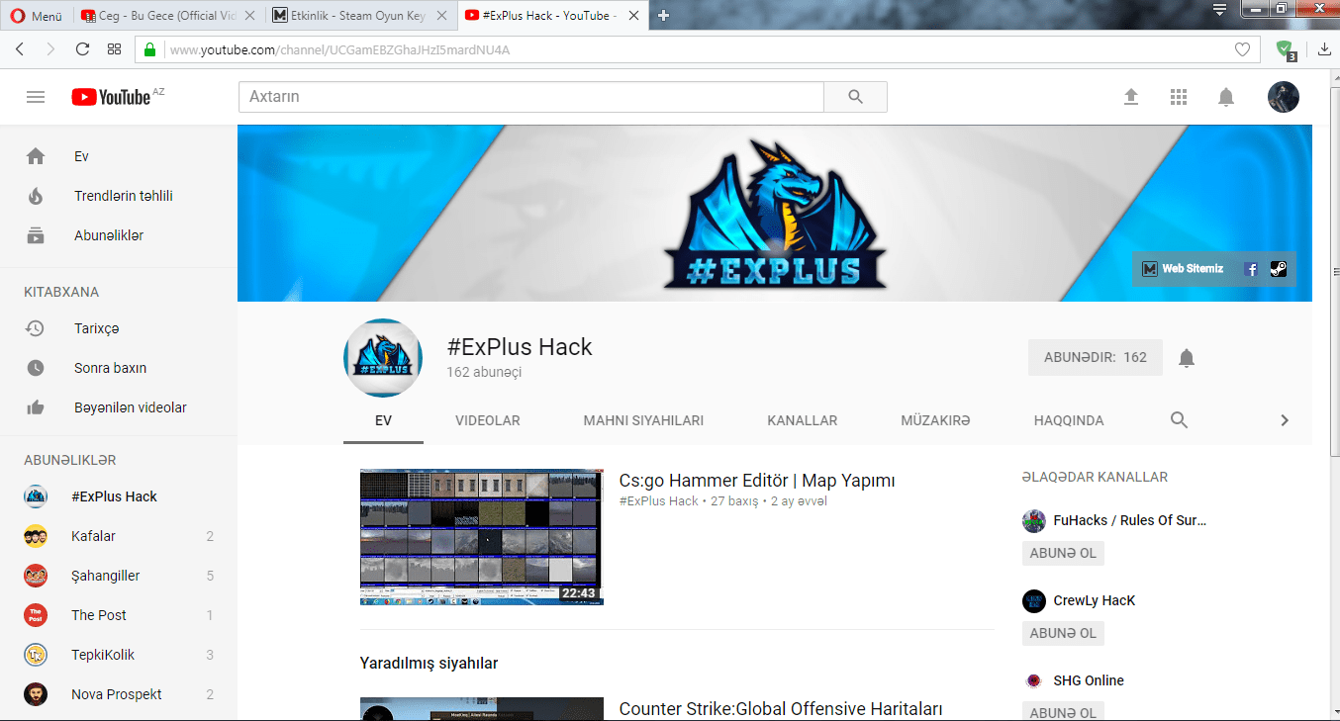The image size is (1340, 721).
Task: Open Abunəliklər in sidebar
Action: 119,235
